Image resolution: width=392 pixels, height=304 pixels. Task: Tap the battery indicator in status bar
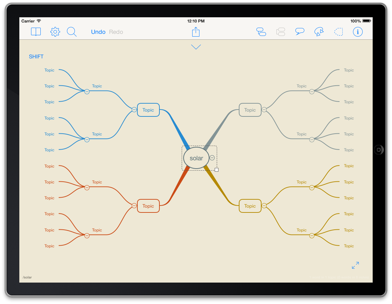coord(366,21)
